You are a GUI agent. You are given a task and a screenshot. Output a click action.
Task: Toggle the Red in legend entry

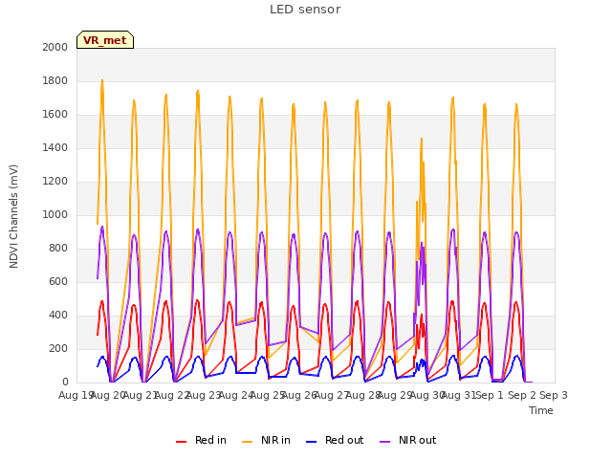tap(201, 440)
